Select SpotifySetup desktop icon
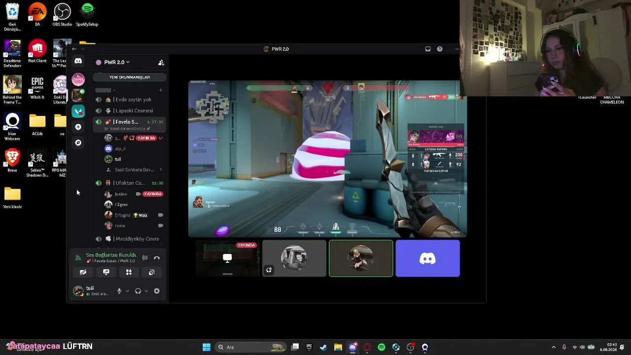This screenshot has height=355, width=631. (87, 15)
